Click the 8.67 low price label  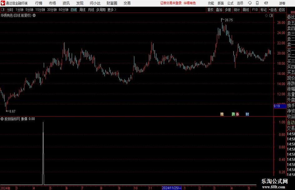(12, 111)
